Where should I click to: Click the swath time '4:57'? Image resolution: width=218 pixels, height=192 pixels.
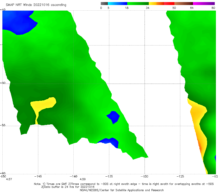coord(9,179)
